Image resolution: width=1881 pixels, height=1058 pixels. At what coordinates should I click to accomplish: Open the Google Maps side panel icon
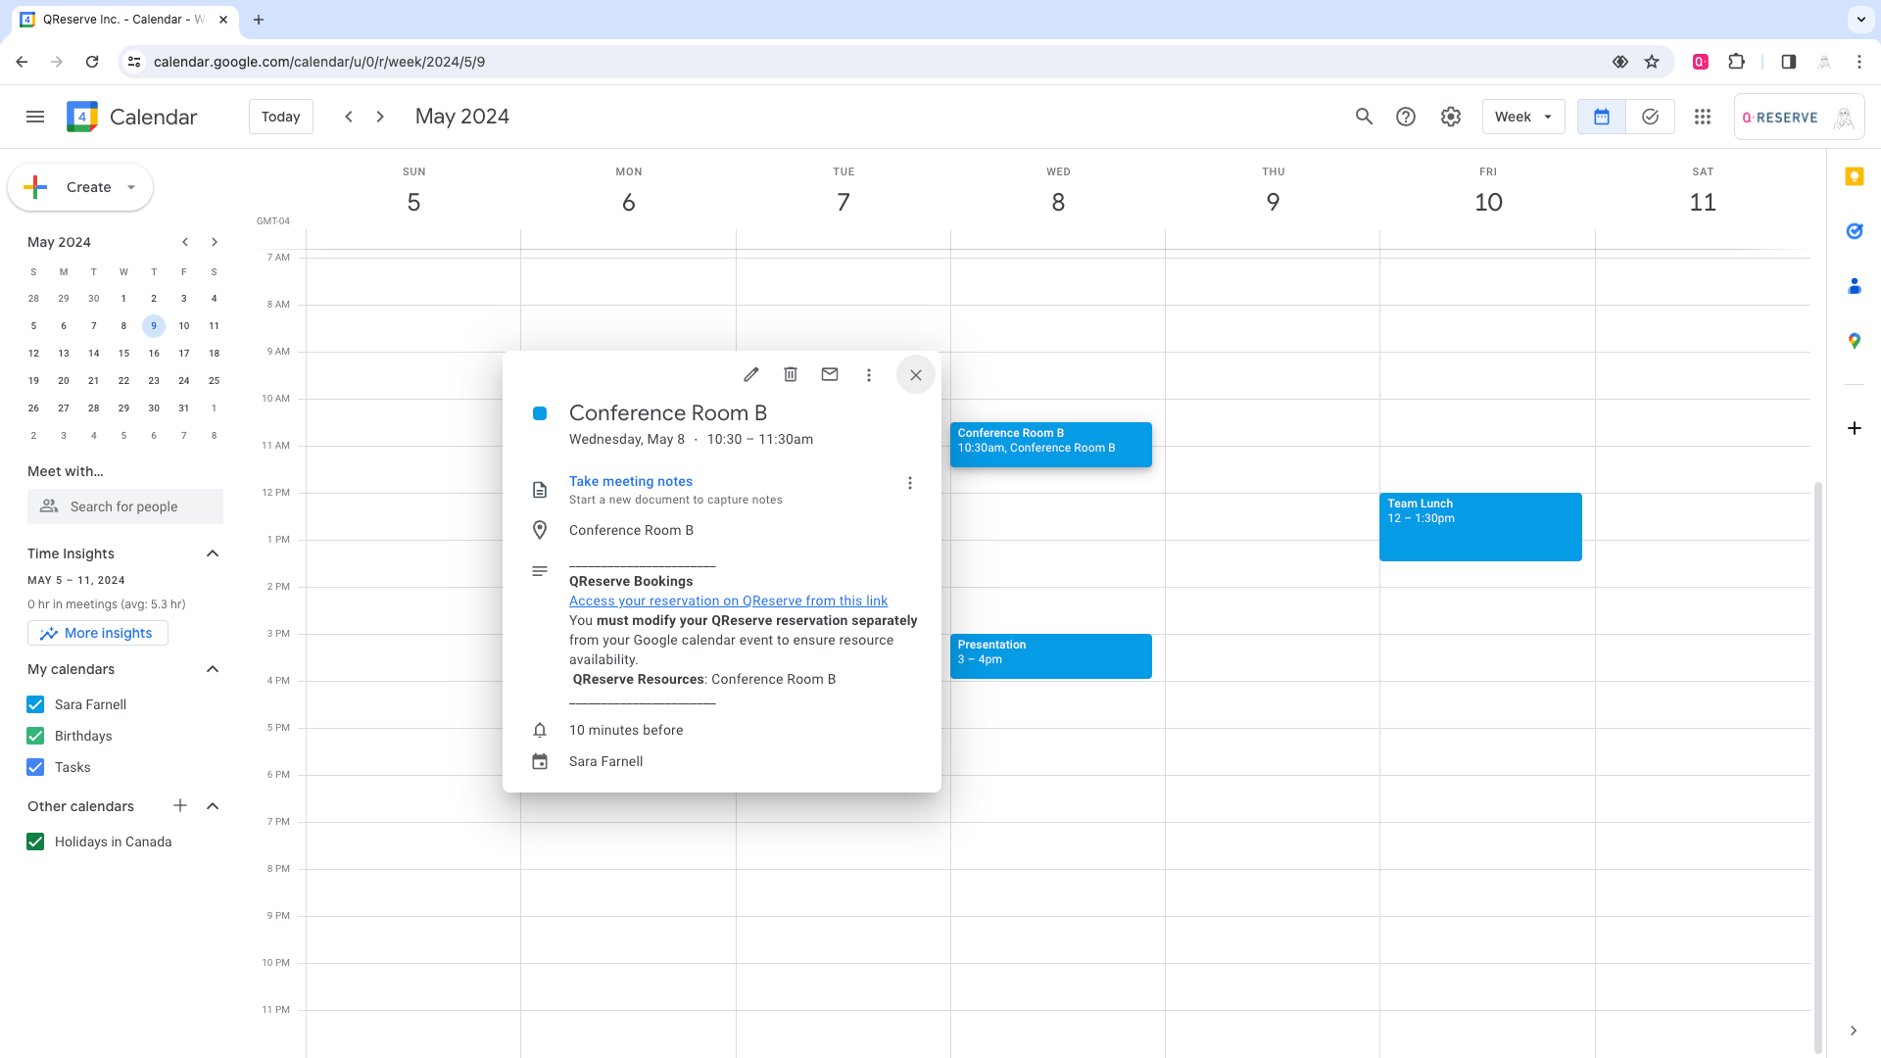(1854, 341)
